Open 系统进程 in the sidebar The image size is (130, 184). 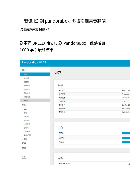coord(27,93)
